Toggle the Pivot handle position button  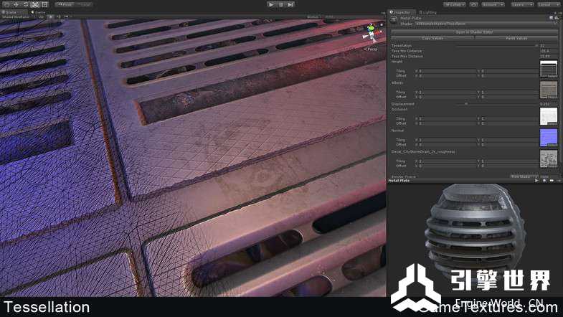pyautogui.click(x=65, y=5)
